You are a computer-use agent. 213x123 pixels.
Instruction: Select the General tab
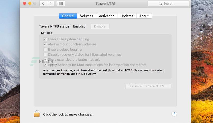pyautogui.click(x=68, y=16)
